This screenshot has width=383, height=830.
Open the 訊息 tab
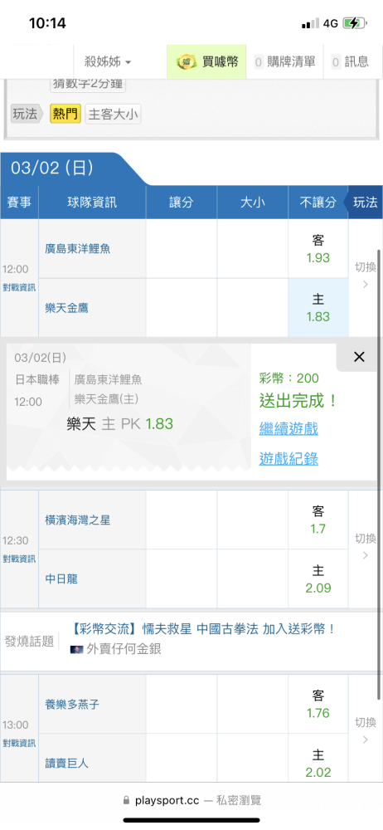[x=351, y=62]
